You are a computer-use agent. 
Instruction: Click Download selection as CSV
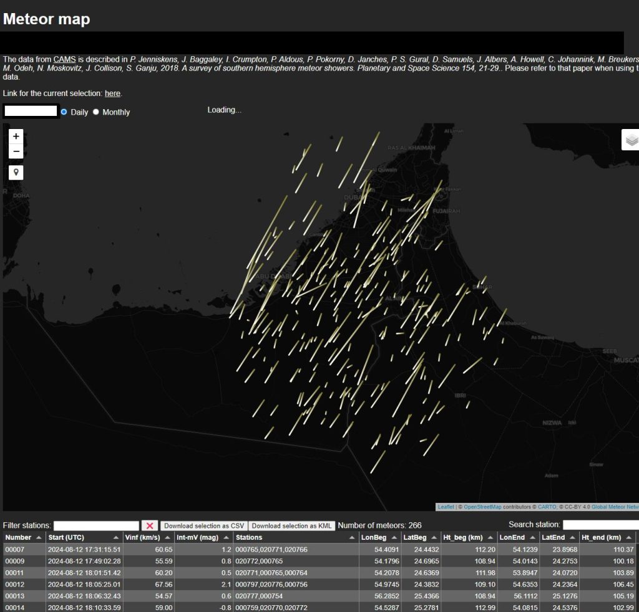204,526
